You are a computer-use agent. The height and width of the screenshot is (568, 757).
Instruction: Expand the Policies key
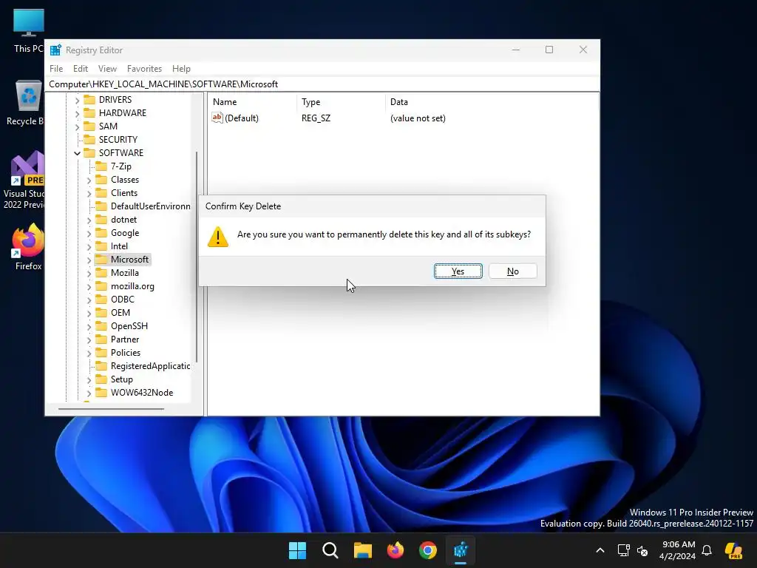[x=89, y=353]
